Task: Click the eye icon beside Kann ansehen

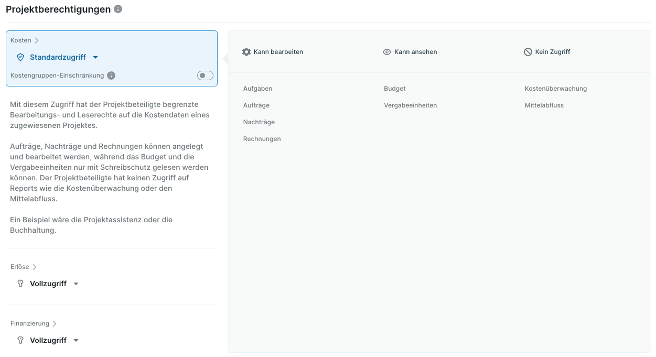Action: click(387, 52)
